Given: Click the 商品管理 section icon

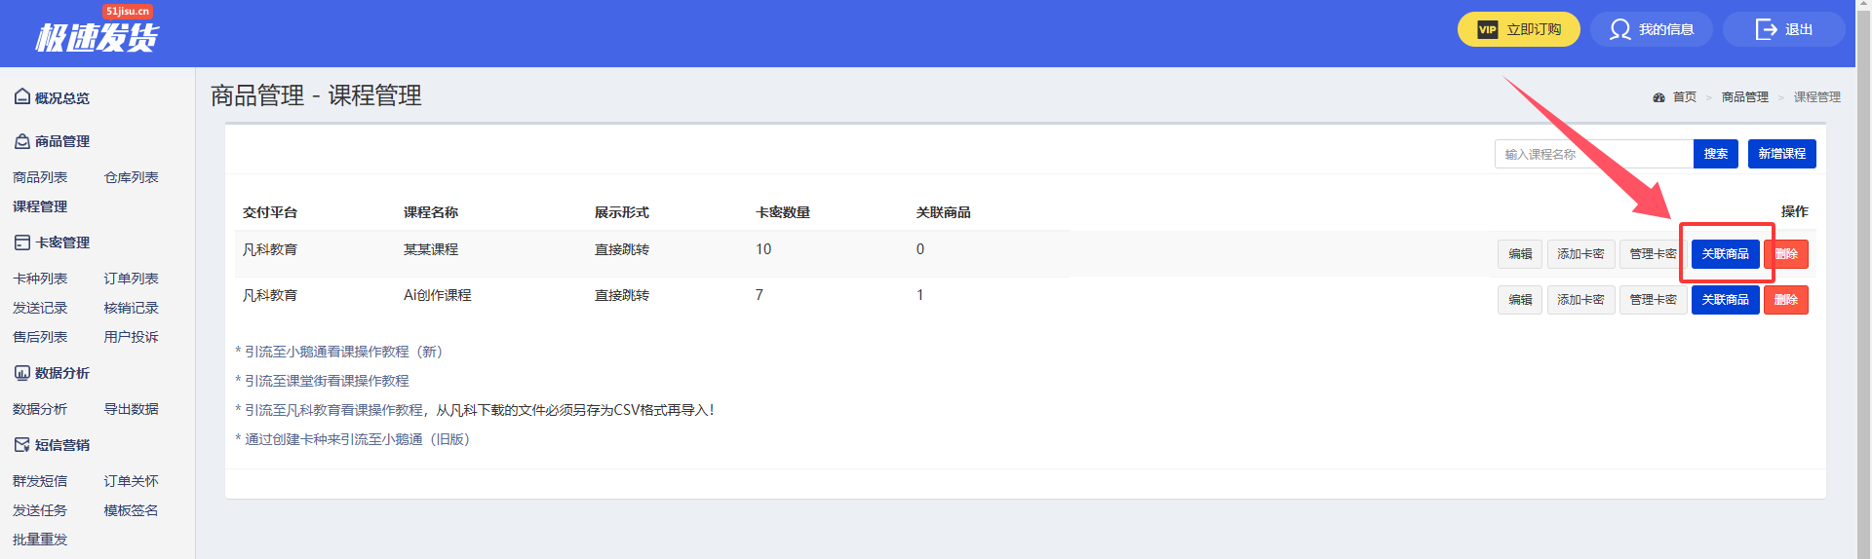Looking at the screenshot, I should click(21, 141).
